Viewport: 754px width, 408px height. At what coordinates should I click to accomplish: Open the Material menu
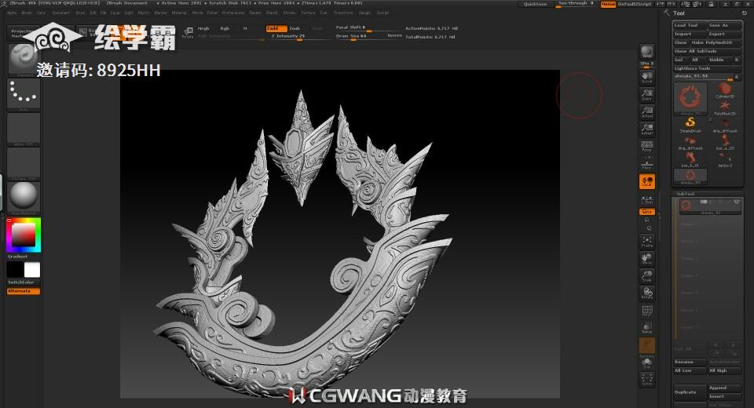point(179,13)
